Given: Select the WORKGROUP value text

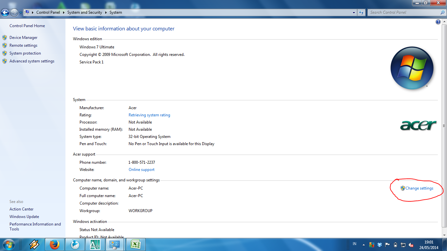Looking at the screenshot, I should click(140, 211).
